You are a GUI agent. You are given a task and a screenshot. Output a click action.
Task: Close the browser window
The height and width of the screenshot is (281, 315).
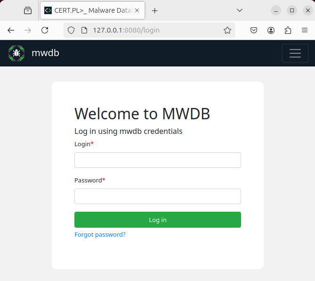308,10
